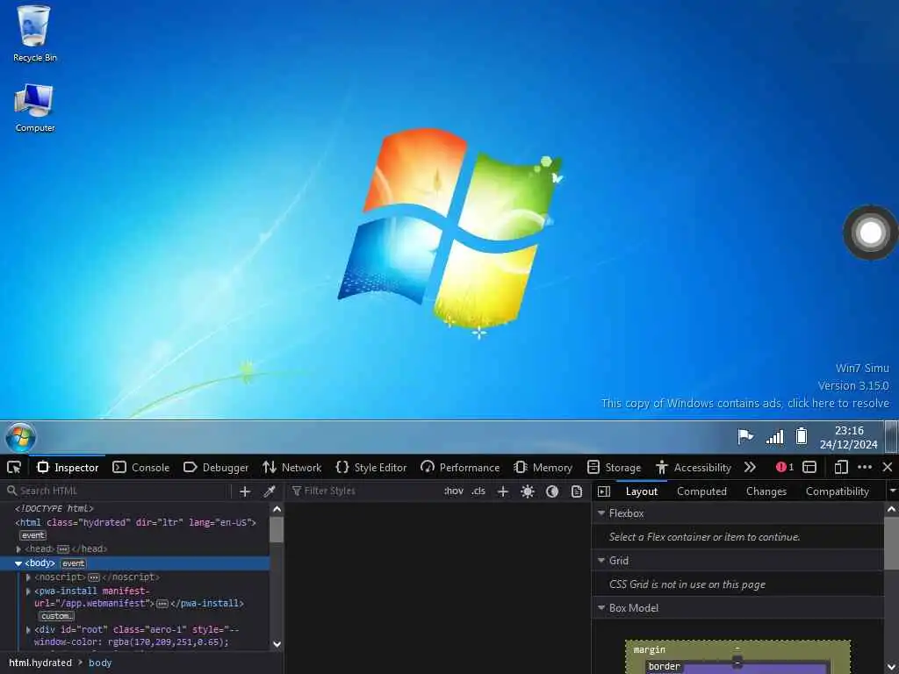Open the taskbar clock showing 23:16
This screenshot has height=674, width=899.
(x=849, y=437)
